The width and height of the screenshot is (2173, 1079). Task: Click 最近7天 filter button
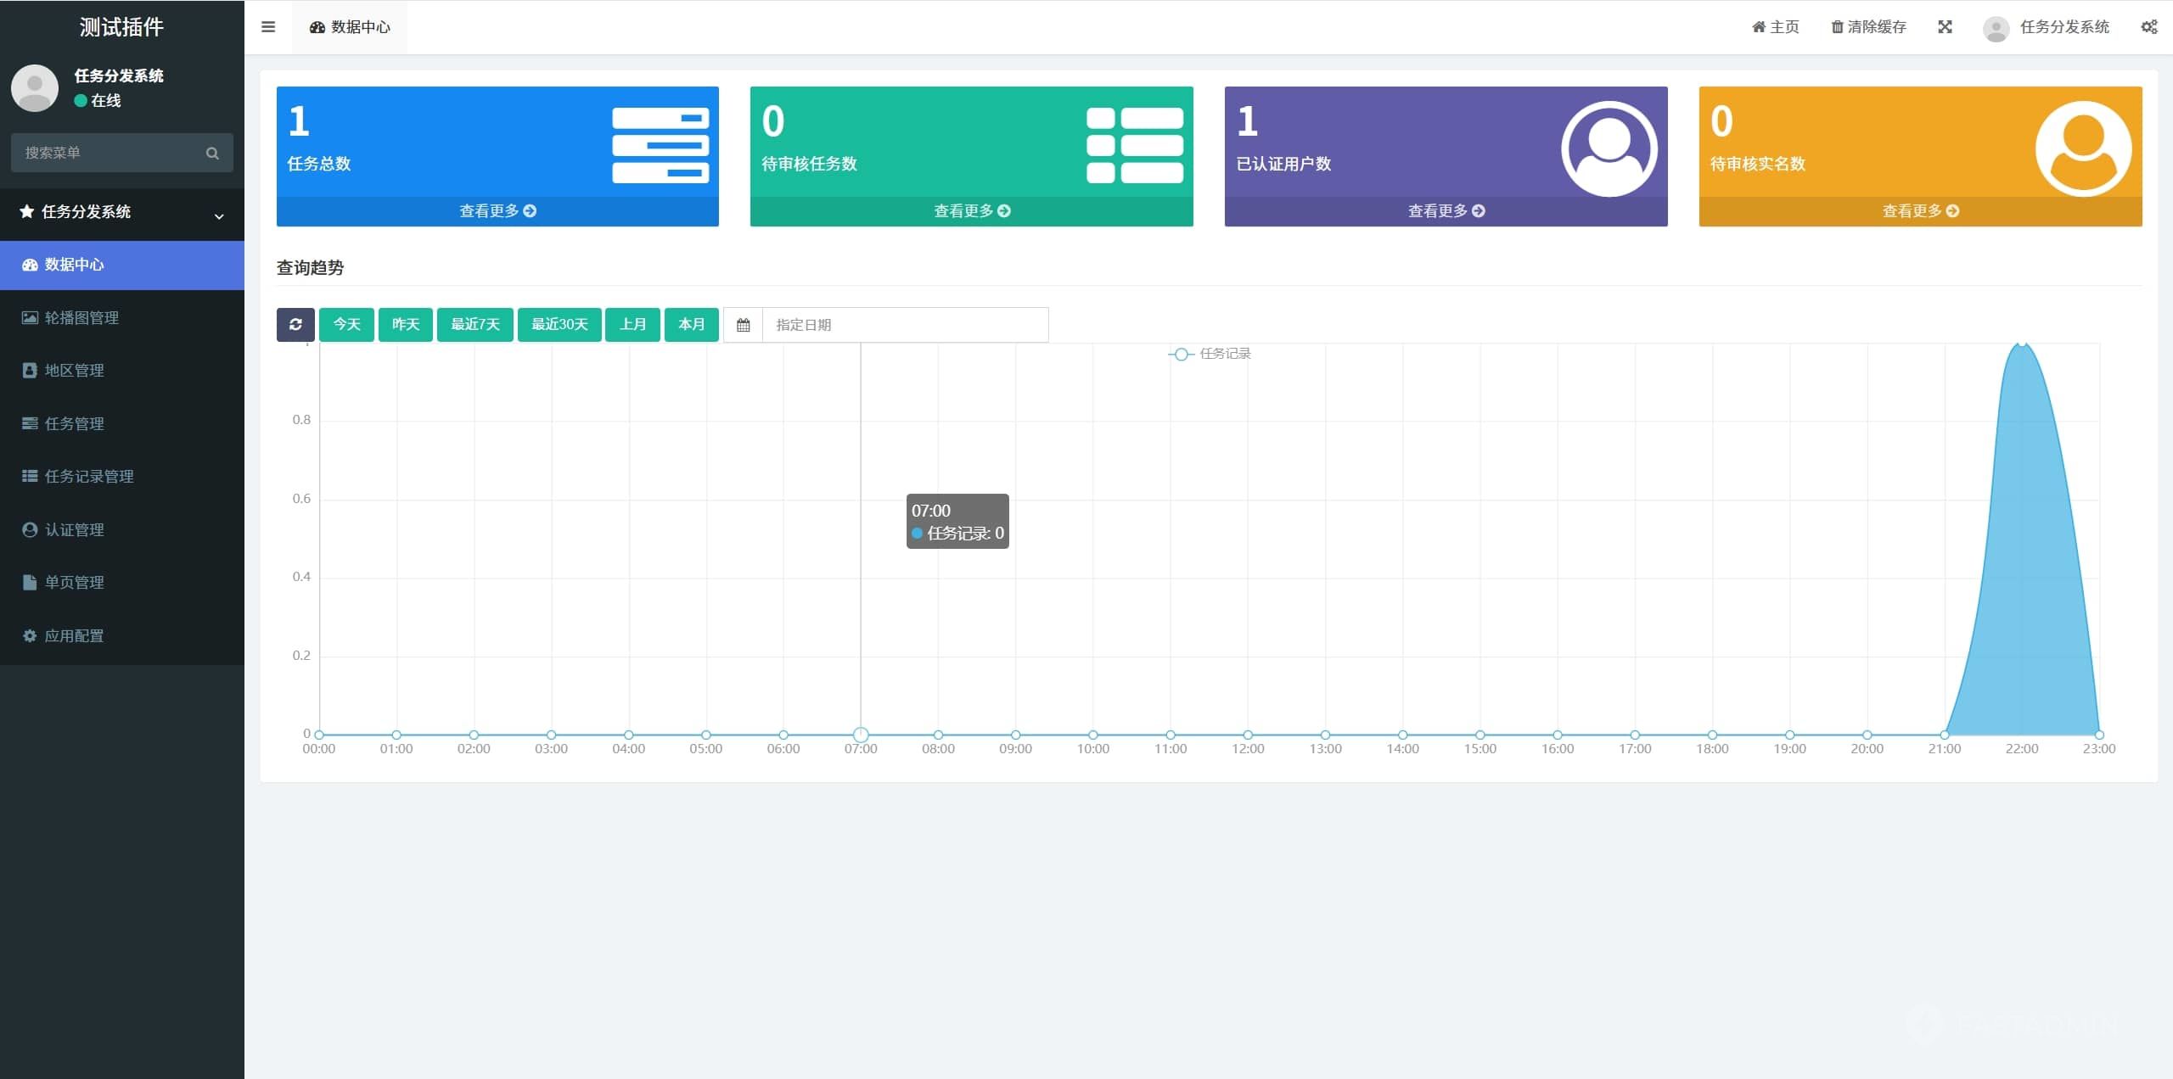point(474,325)
